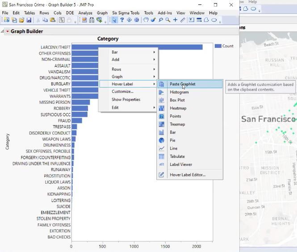Click the BAD CHECKS category label
297x252 pixels.
click(x=59, y=237)
